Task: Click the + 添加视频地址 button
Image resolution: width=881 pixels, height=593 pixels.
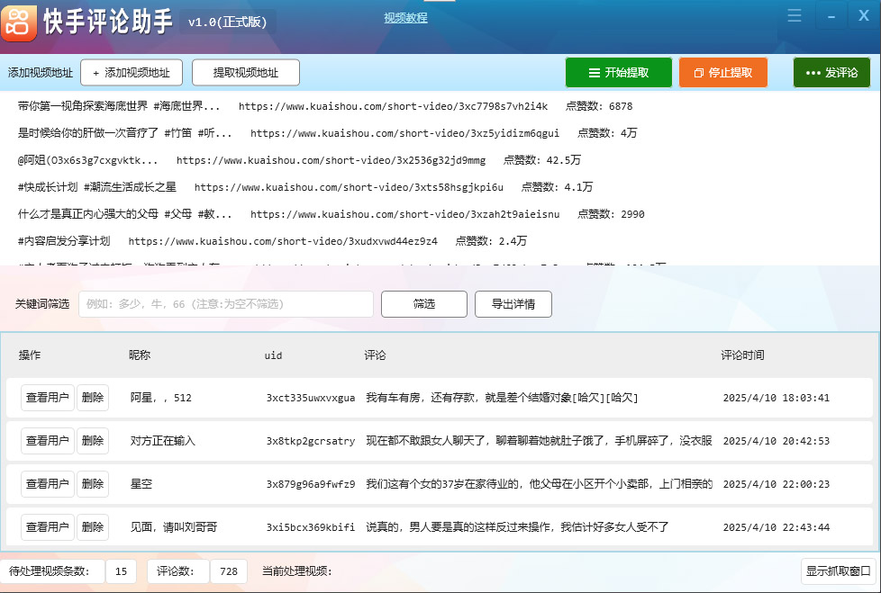Action: click(132, 73)
